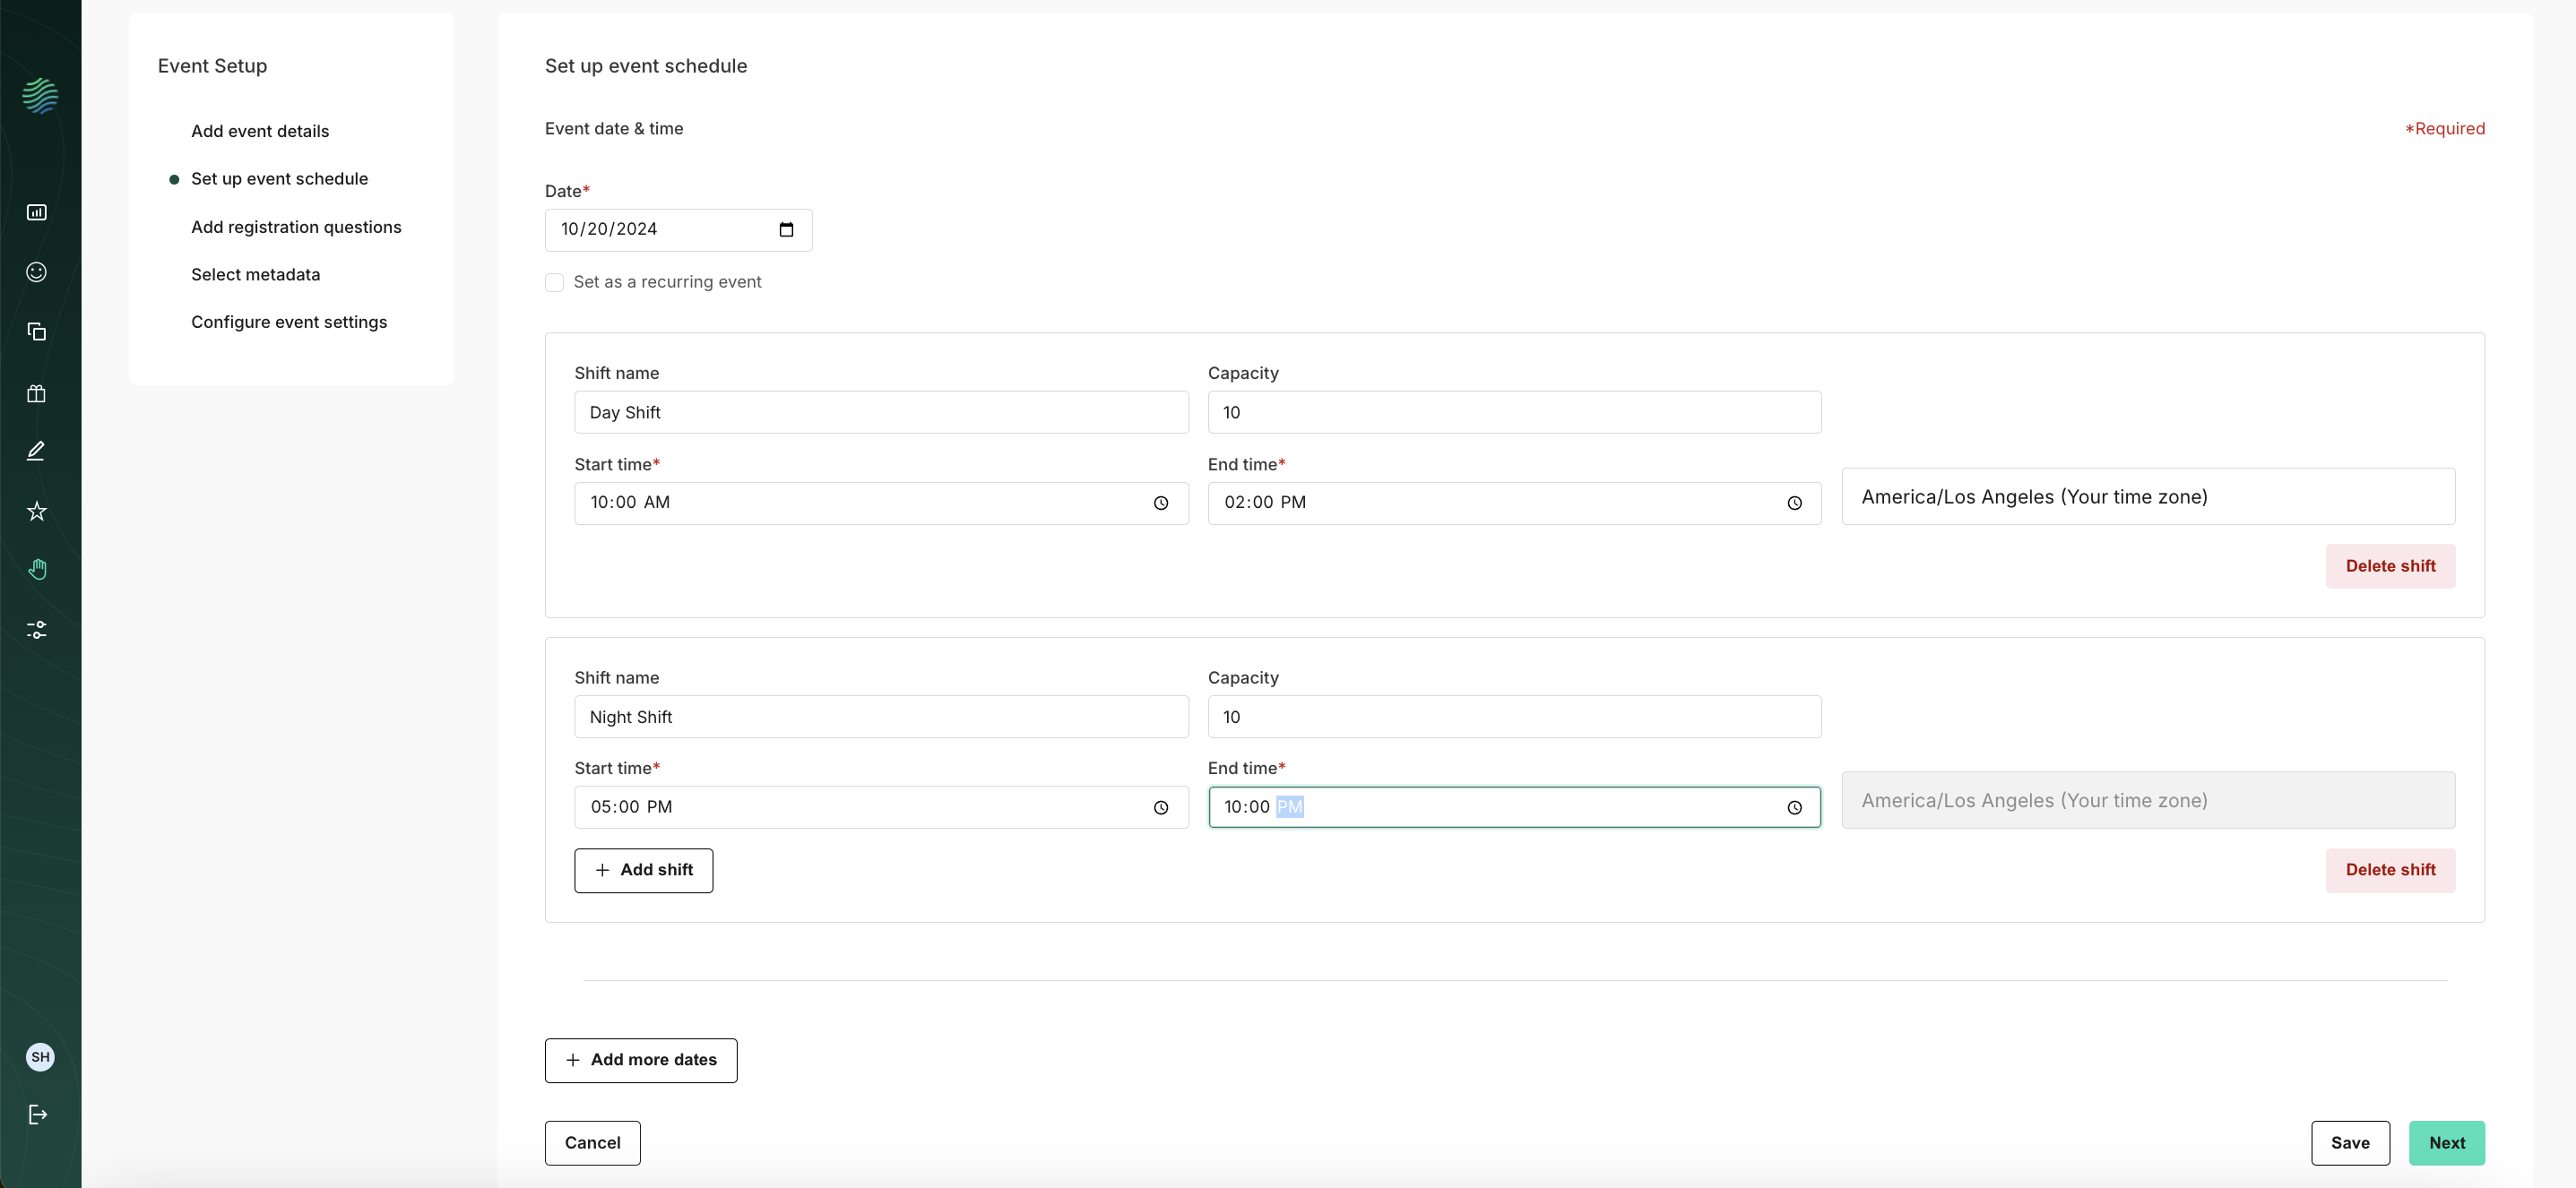Viewport: 2576px width, 1188px height.
Task: Open the star sidebar icon
Action: pos(37,511)
